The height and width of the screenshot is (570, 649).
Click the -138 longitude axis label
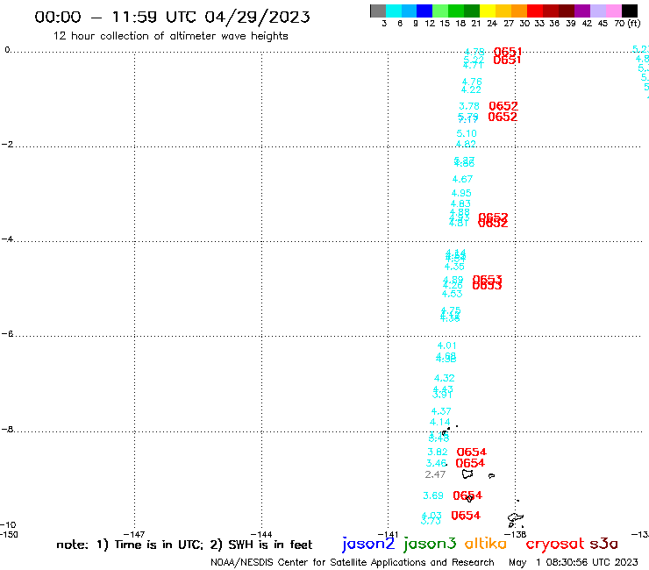(516, 534)
